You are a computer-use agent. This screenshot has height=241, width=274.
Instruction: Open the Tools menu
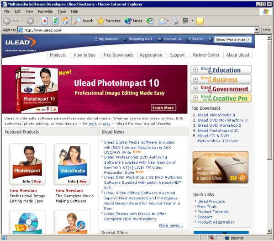[62, 11]
